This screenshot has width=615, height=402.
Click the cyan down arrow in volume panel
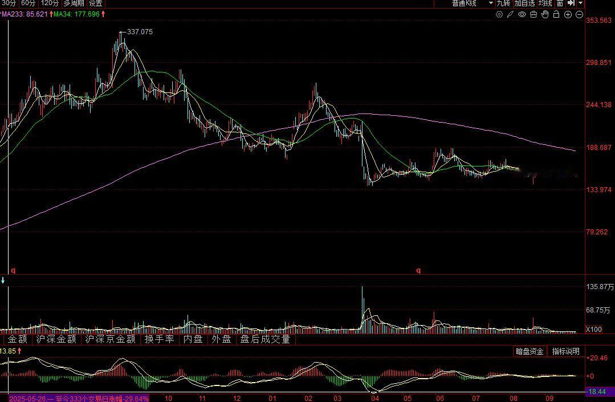point(3,281)
